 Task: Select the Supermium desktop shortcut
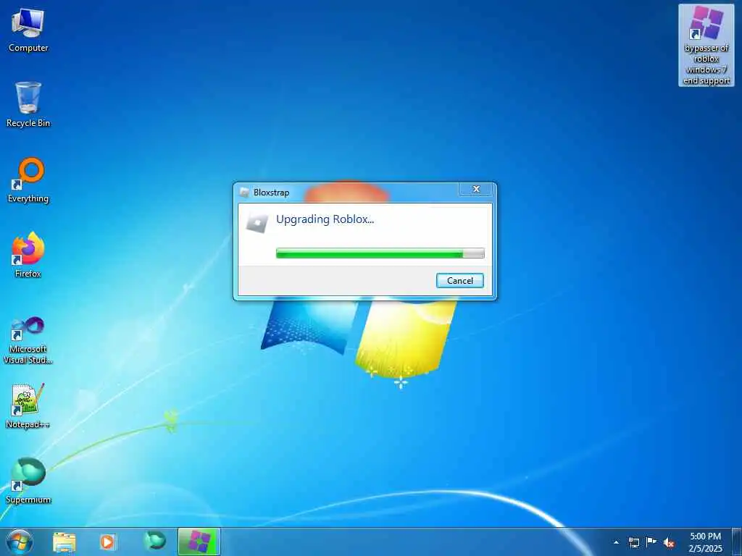click(x=28, y=481)
